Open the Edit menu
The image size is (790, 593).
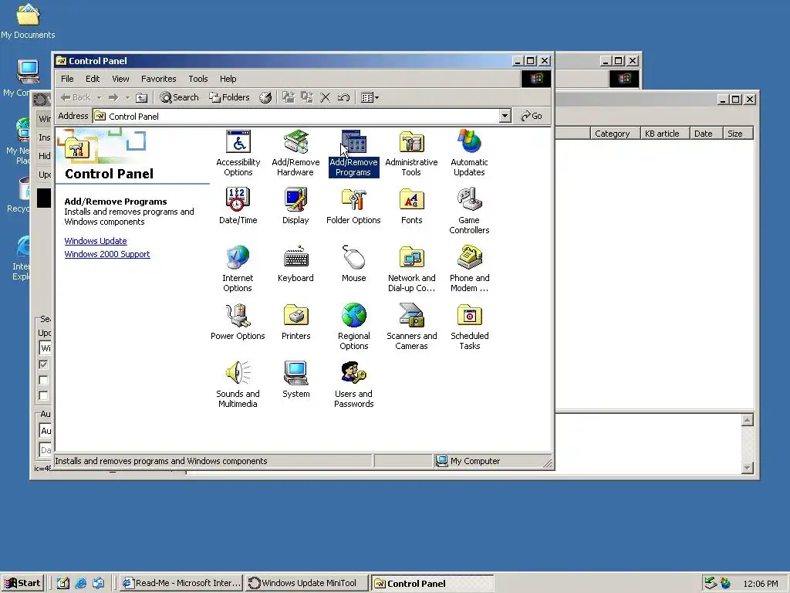pyautogui.click(x=93, y=79)
